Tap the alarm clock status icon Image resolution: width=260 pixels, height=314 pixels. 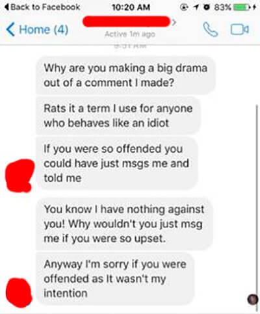click(x=207, y=7)
